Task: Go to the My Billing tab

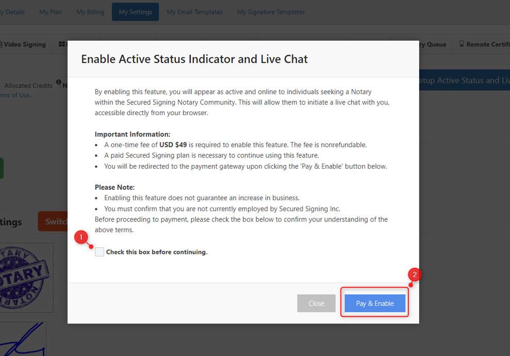Action: pyautogui.click(x=90, y=12)
